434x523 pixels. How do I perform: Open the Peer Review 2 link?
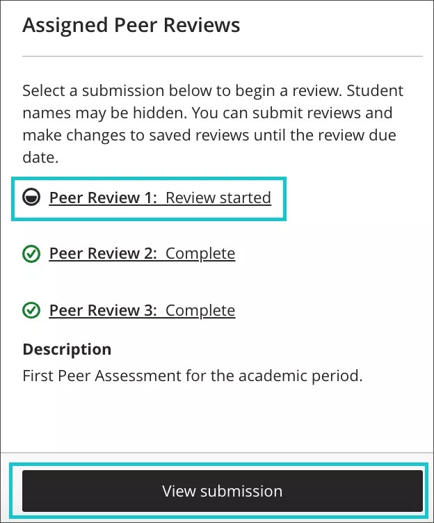pyautogui.click(x=104, y=254)
